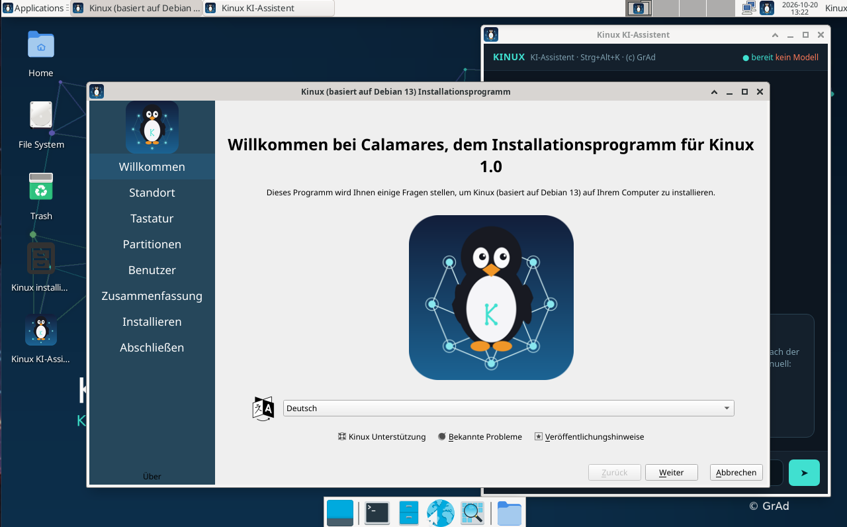Select the Standort step in sidebar
Viewport: 847px width, 527px height.
pos(152,193)
